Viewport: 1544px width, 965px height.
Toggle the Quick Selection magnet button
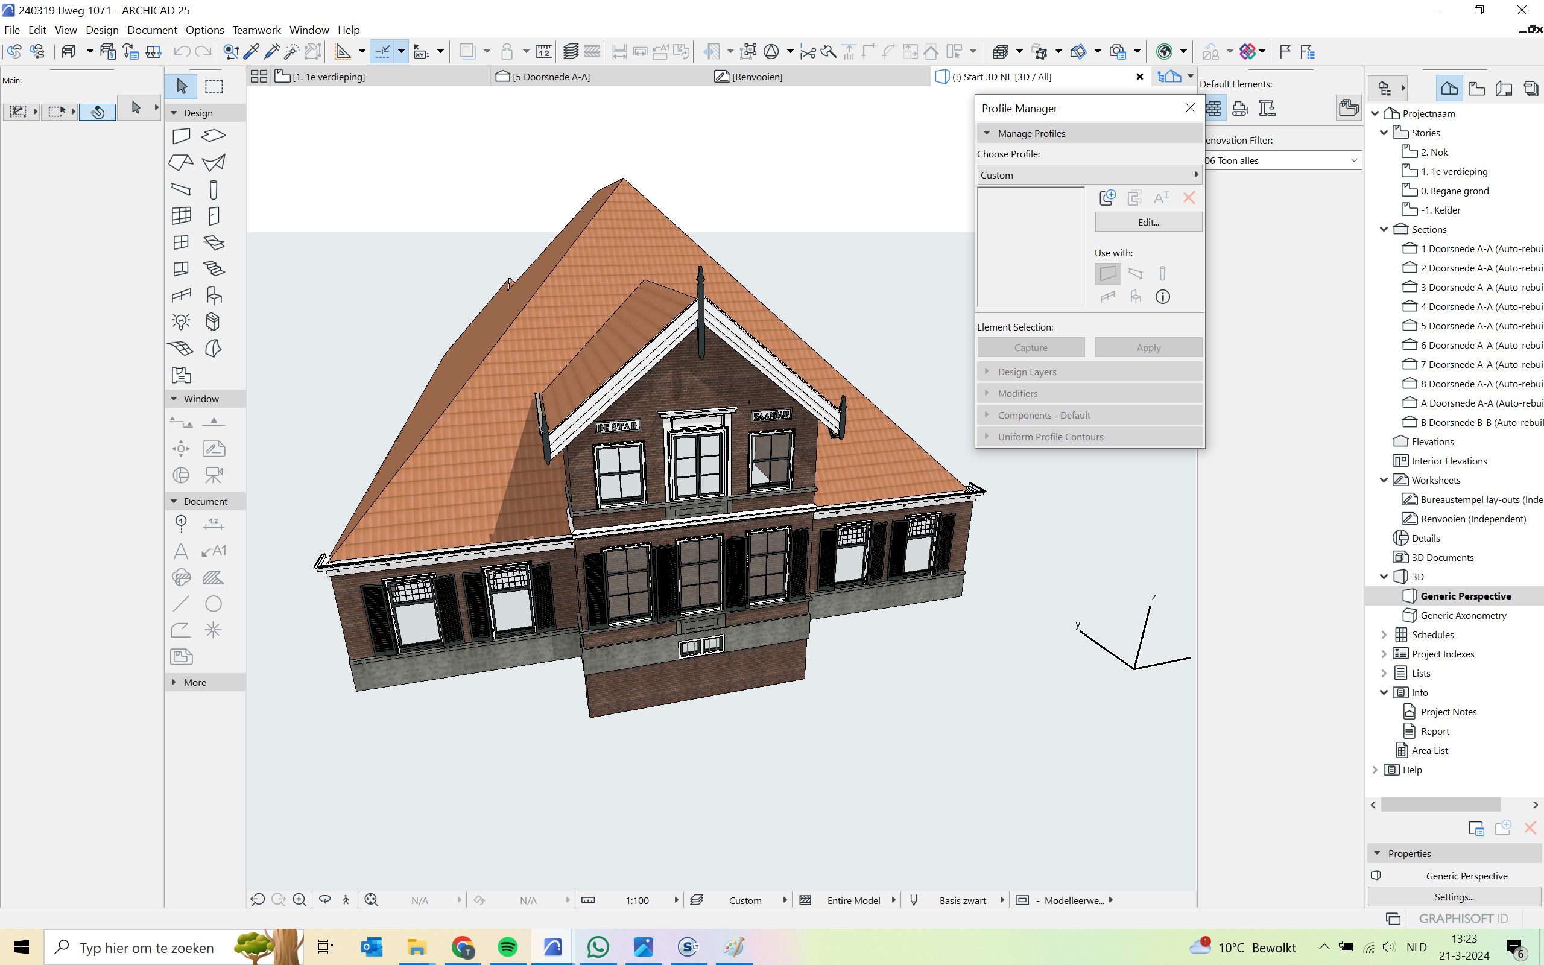[98, 112]
